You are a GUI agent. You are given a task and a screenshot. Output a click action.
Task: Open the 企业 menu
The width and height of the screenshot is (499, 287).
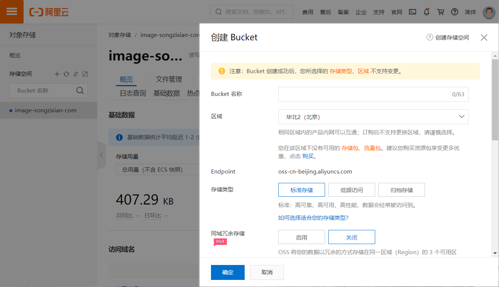(361, 12)
